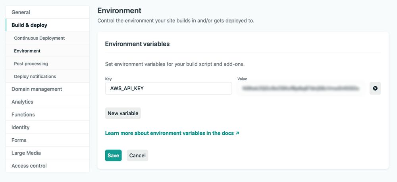Switch to the Analytics section

coord(22,102)
